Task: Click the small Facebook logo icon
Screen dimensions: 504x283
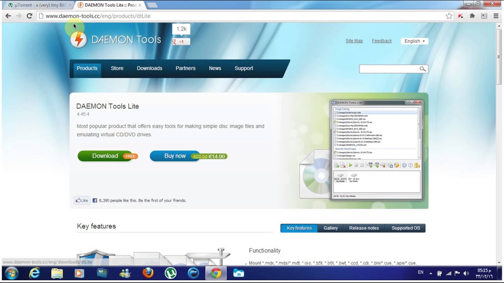Action: 94,200
